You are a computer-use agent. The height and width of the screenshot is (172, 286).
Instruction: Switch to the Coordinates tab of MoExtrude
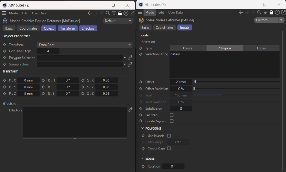(x=28, y=28)
